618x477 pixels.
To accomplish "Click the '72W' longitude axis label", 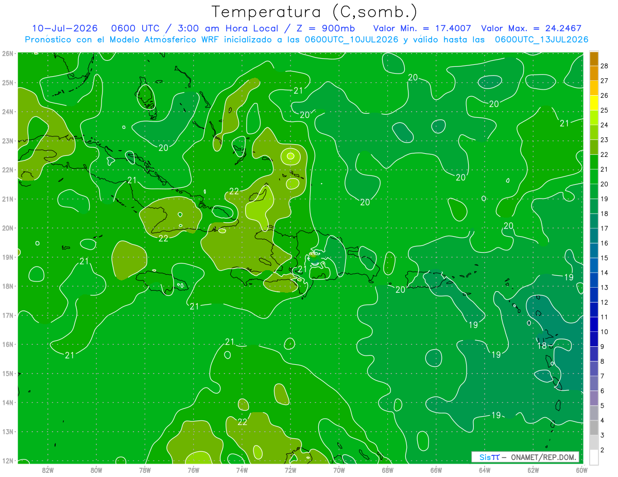I will [x=290, y=469].
